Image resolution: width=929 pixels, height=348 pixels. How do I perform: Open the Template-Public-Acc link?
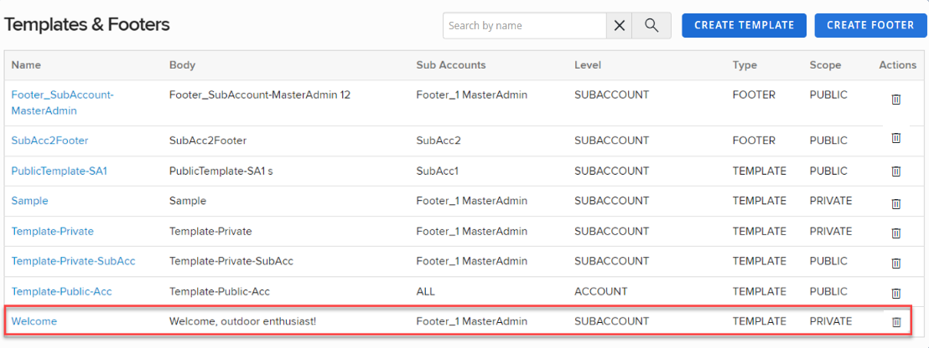point(61,291)
